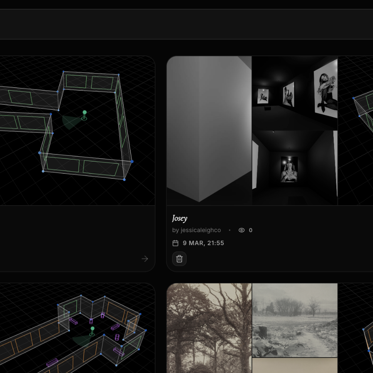Open the sepia bare trees photo thumbnail
This screenshot has width=373, height=373.
[x=209, y=328]
